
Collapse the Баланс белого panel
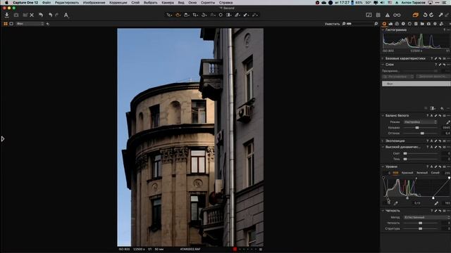pyautogui.click(x=383, y=115)
